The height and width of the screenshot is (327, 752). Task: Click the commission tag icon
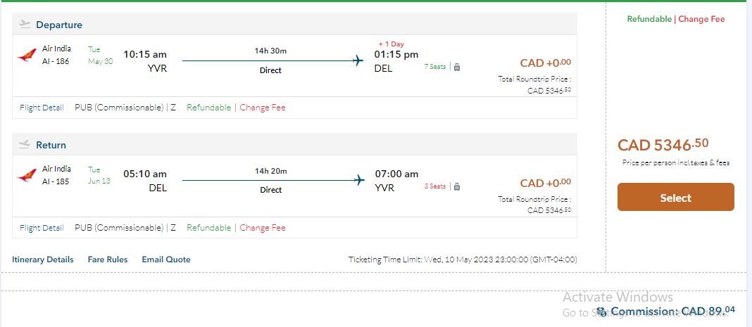point(601,312)
